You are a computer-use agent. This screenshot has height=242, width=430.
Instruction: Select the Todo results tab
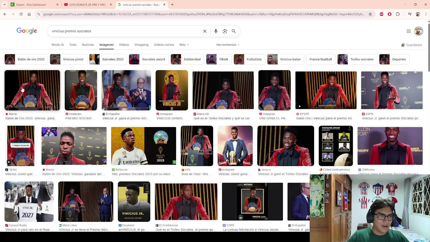tap(73, 45)
